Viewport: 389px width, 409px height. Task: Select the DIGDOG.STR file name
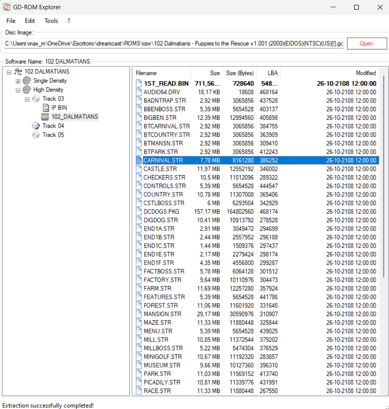click(161, 220)
